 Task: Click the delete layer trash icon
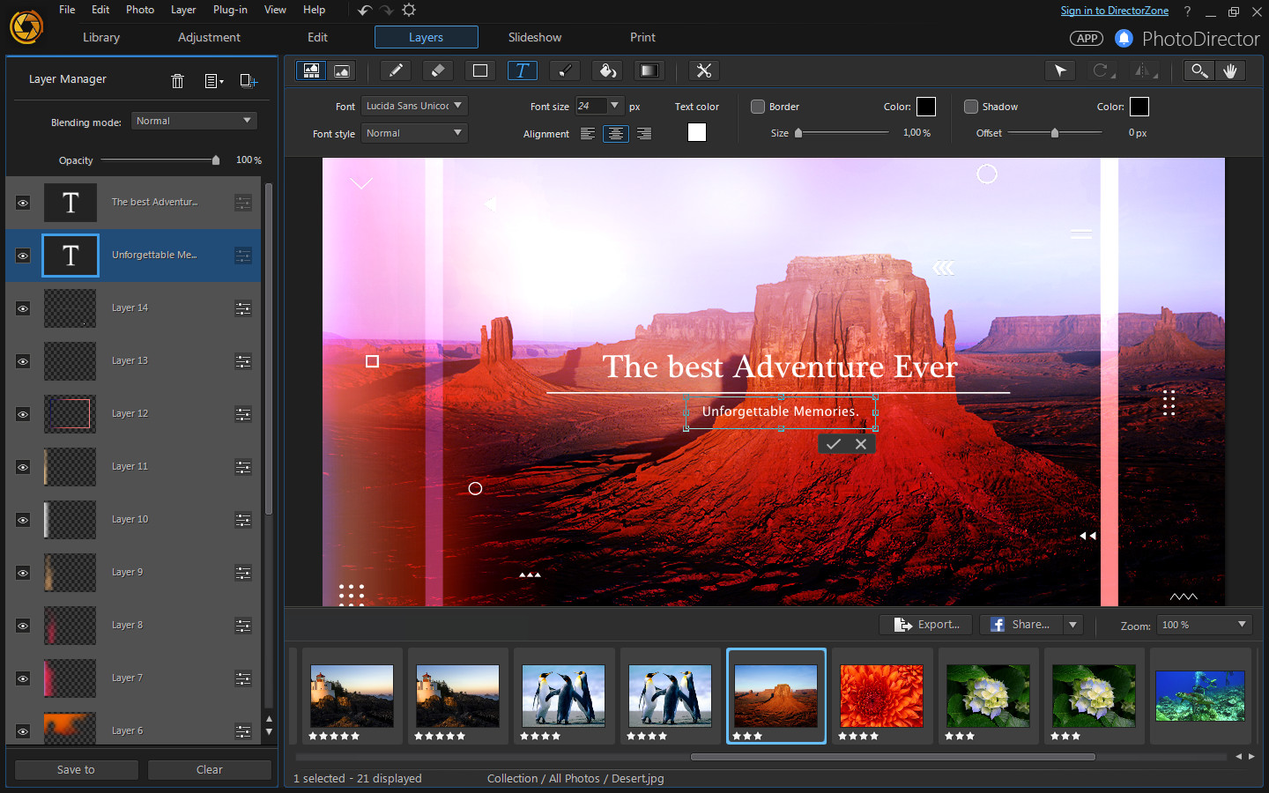click(177, 80)
